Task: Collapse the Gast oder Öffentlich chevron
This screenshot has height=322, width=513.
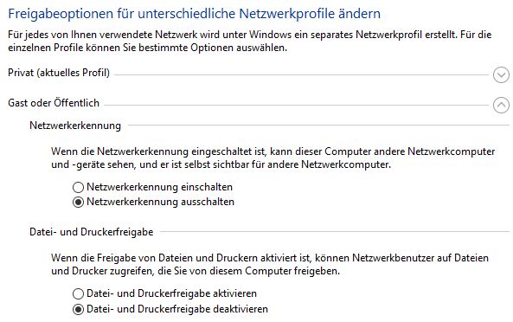Action: click(501, 105)
